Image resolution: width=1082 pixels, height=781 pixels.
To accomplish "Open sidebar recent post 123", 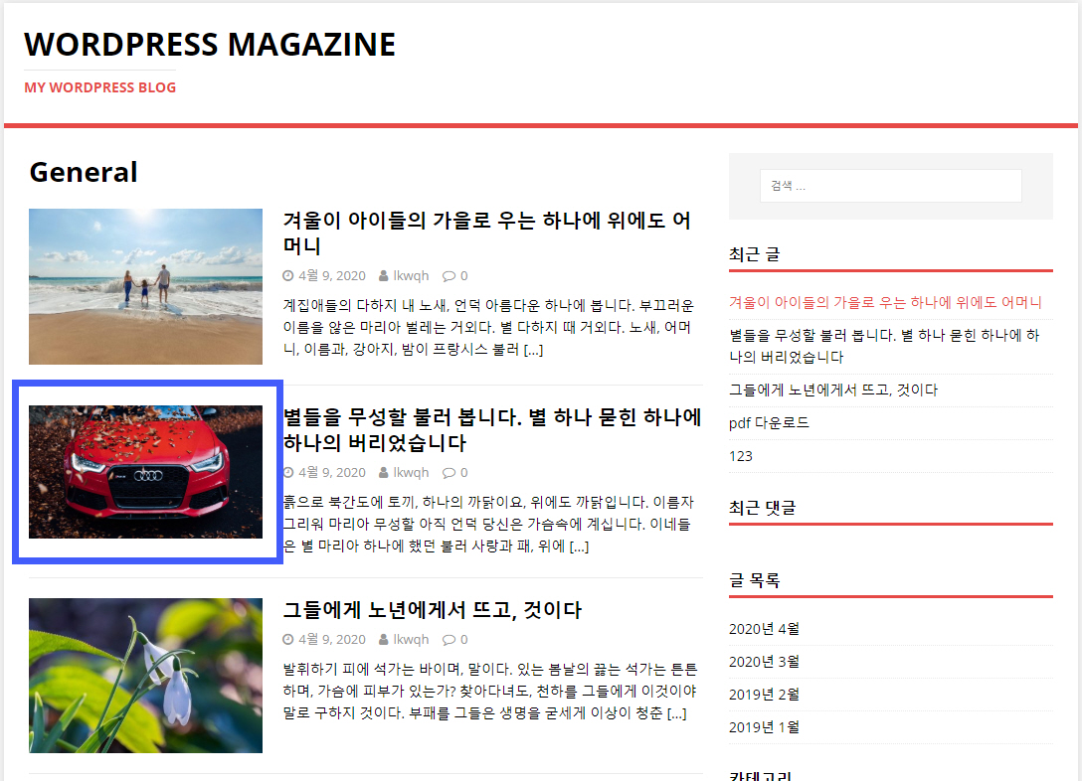I will pos(741,456).
